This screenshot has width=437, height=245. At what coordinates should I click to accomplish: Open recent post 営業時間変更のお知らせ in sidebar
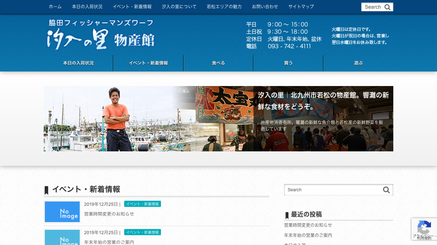(x=308, y=225)
